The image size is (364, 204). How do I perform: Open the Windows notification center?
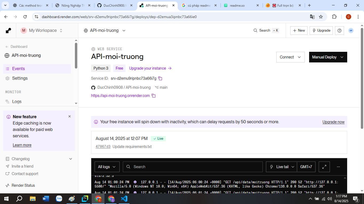click(x=356, y=199)
